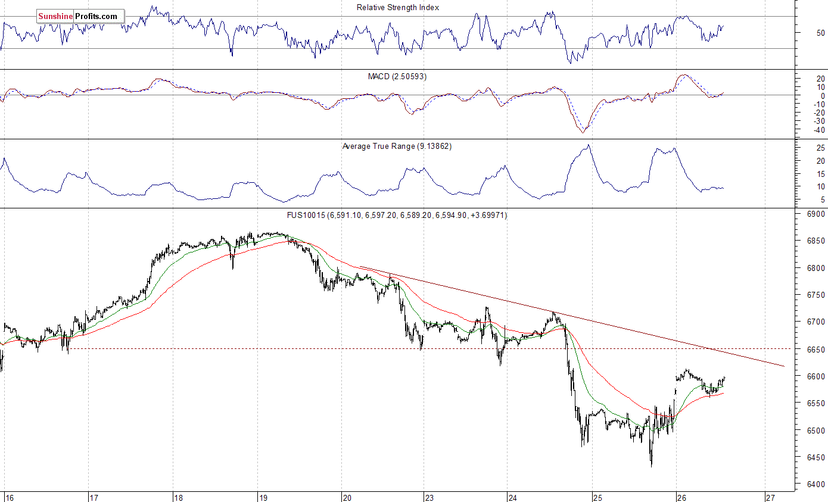Click the 6600 price axis label
Viewport: 828px width, 502px height.
[x=817, y=376]
